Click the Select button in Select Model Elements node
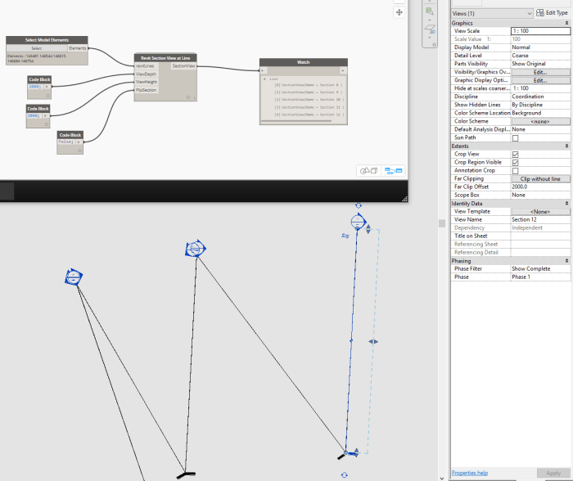Viewport: 573px width, 481px height. coord(37,48)
